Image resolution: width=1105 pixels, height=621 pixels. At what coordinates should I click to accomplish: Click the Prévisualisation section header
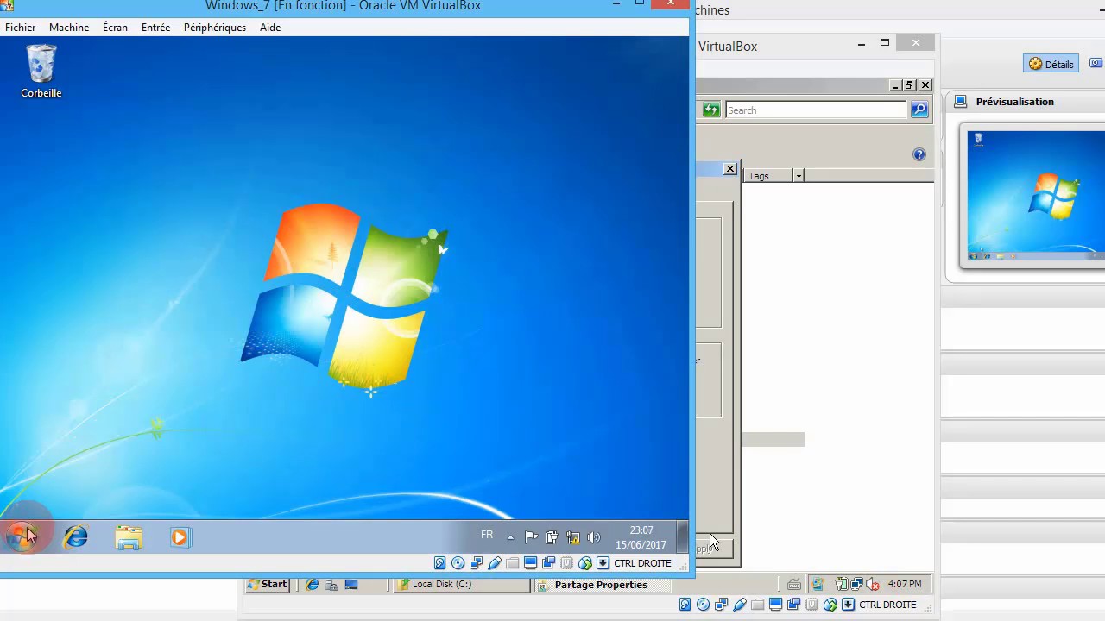pyautogui.click(x=1014, y=102)
